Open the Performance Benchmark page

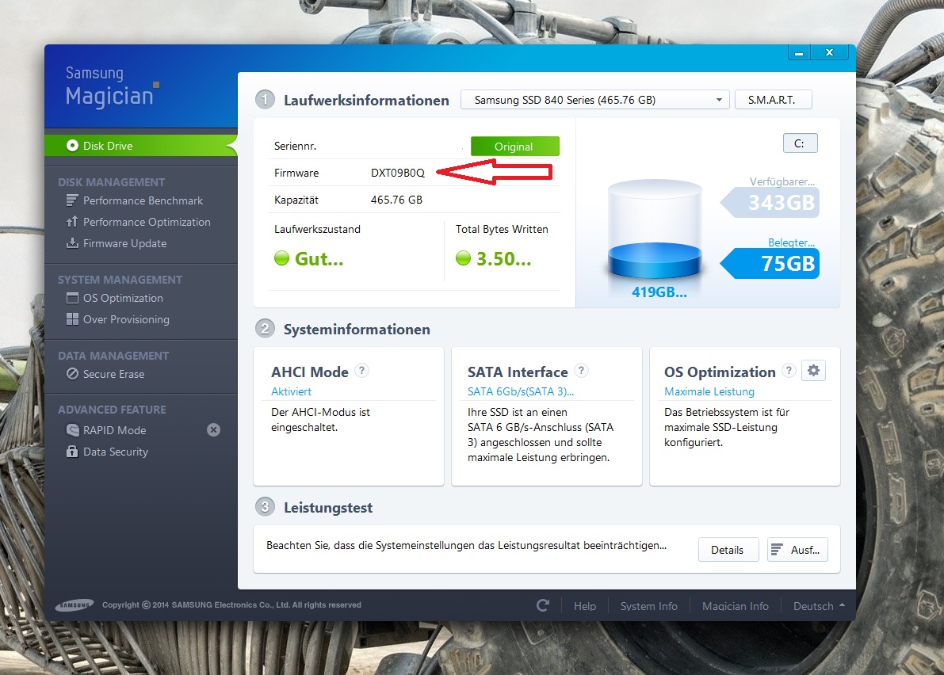(x=143, y=200)
